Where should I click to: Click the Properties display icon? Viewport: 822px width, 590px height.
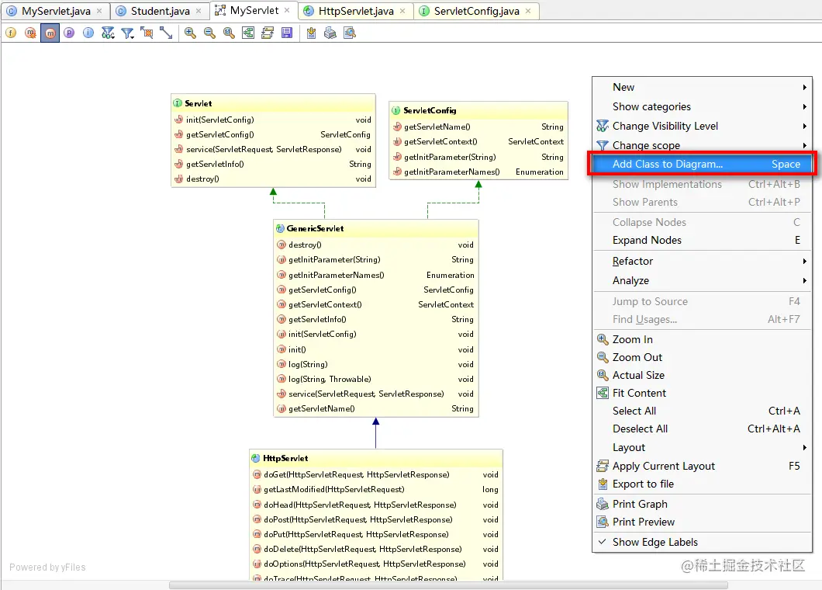tap(69, 33)
